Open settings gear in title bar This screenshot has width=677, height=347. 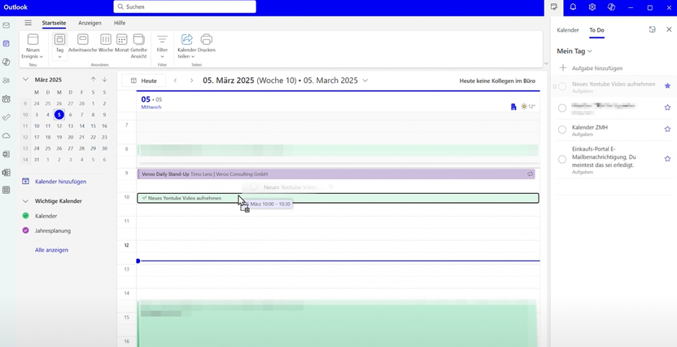click(x=592, y=7)
